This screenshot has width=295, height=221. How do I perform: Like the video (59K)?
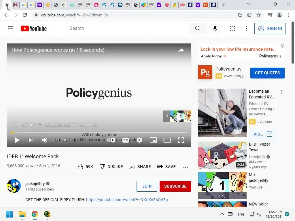[x=85, y=167]
